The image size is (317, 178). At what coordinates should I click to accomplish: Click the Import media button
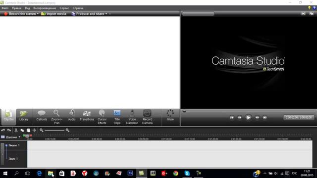pos(54,14)
